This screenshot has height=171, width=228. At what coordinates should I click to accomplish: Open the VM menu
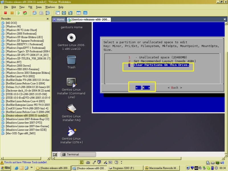30,7
